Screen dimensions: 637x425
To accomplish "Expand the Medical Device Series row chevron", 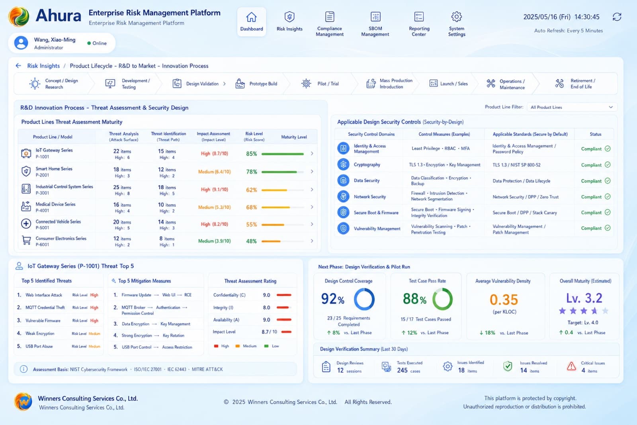I will pyautogui.click(x=312, y=207).
